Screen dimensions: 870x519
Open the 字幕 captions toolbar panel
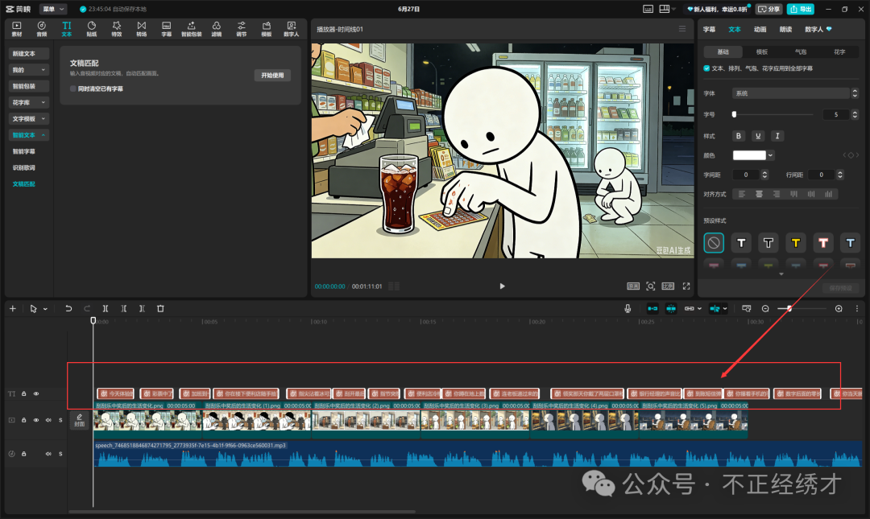167,29
